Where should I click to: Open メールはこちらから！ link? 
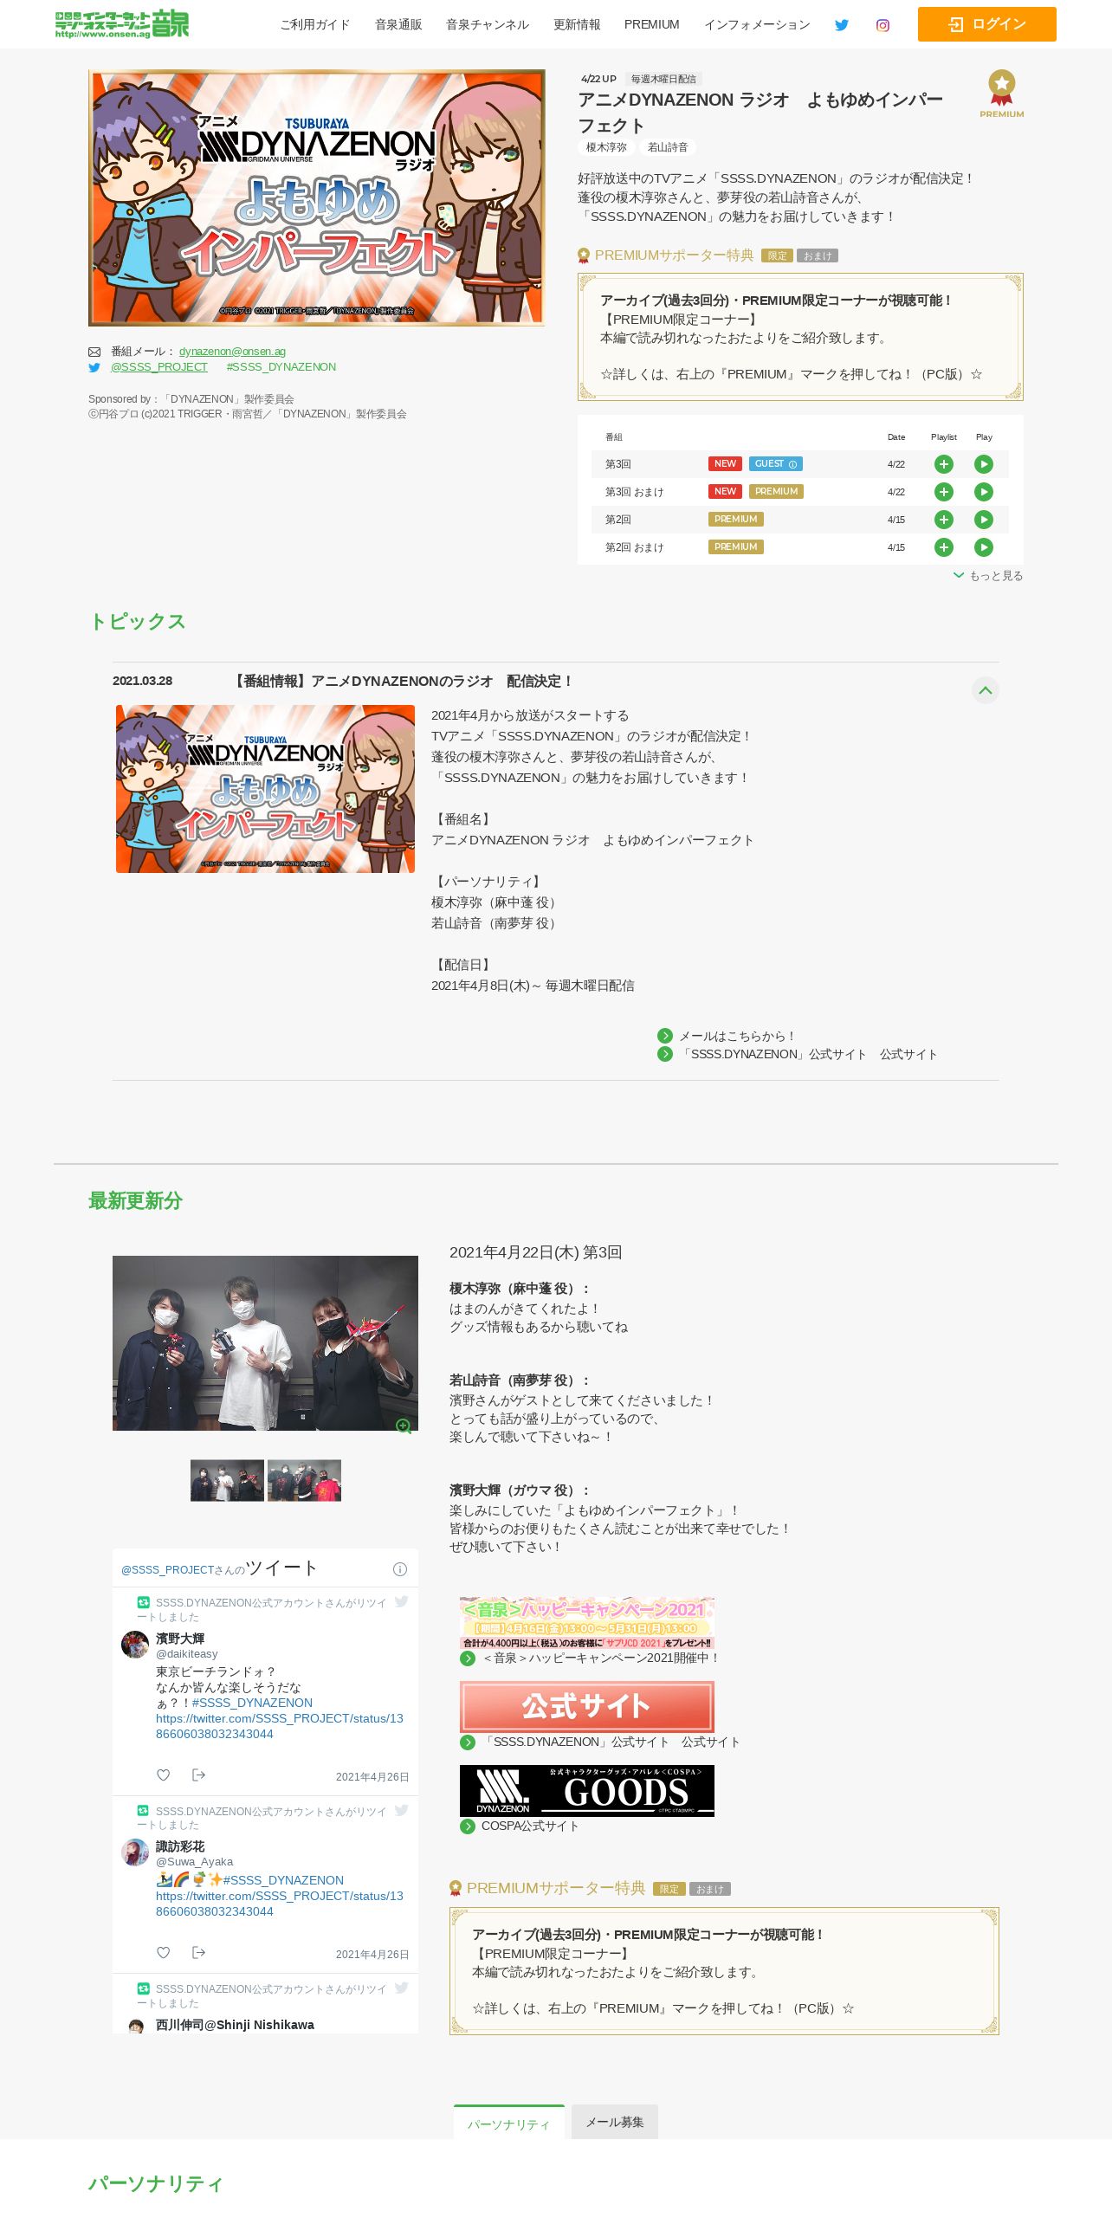(737, 1036)
